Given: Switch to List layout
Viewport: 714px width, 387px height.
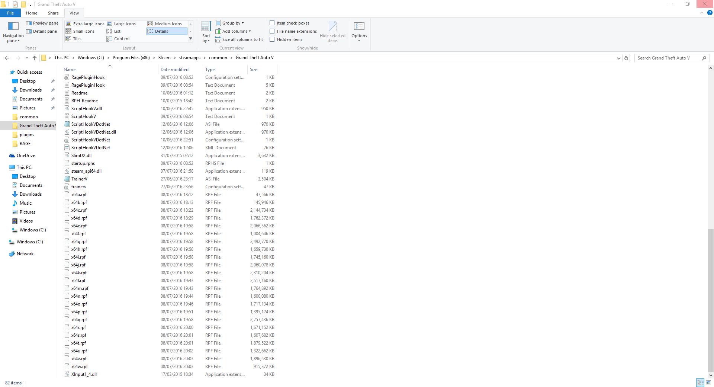Looking at the screenshot, I should (114, 31).
